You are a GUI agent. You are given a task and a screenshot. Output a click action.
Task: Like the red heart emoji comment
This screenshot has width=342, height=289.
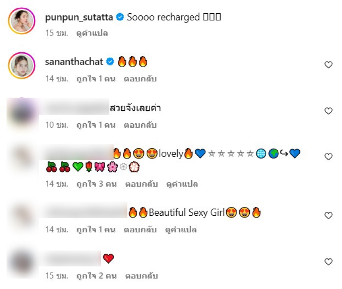click(328, 262)
